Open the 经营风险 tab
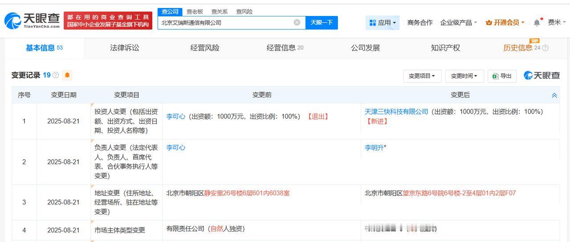 [x=205, y=48]
